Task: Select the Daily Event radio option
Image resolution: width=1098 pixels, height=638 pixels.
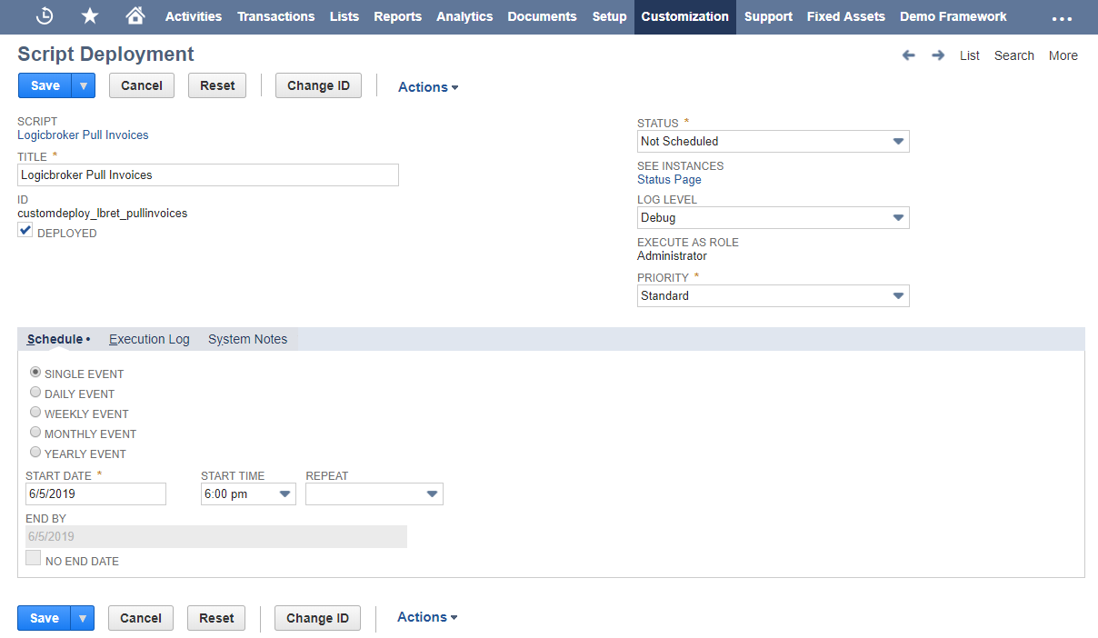Action: (x=35, y=393)
